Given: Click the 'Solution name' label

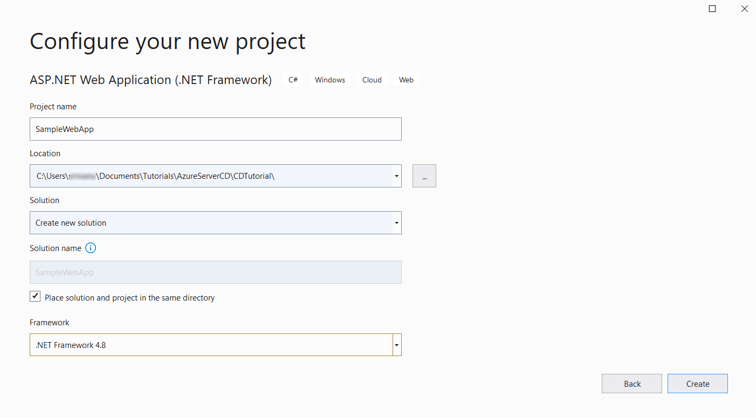Looking at the screenshot, I should coord(56,248).
